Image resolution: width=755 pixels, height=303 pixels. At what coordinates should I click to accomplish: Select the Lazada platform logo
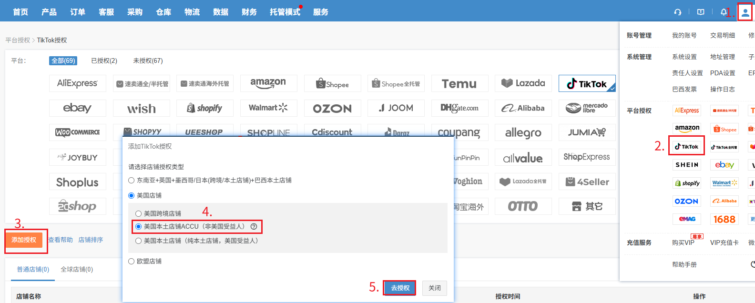[523, 83]
